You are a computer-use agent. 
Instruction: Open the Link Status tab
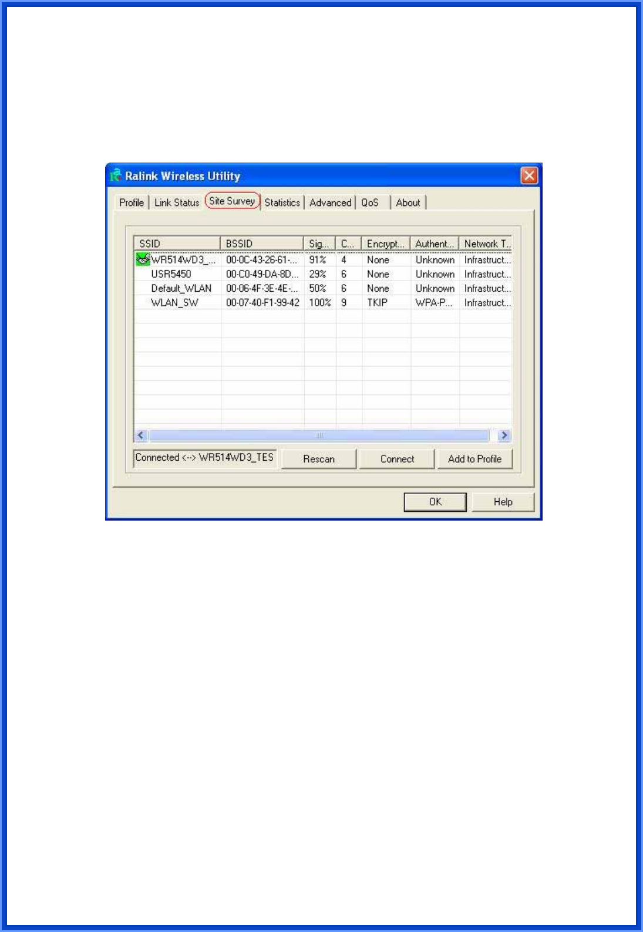(x=177, y=202)
